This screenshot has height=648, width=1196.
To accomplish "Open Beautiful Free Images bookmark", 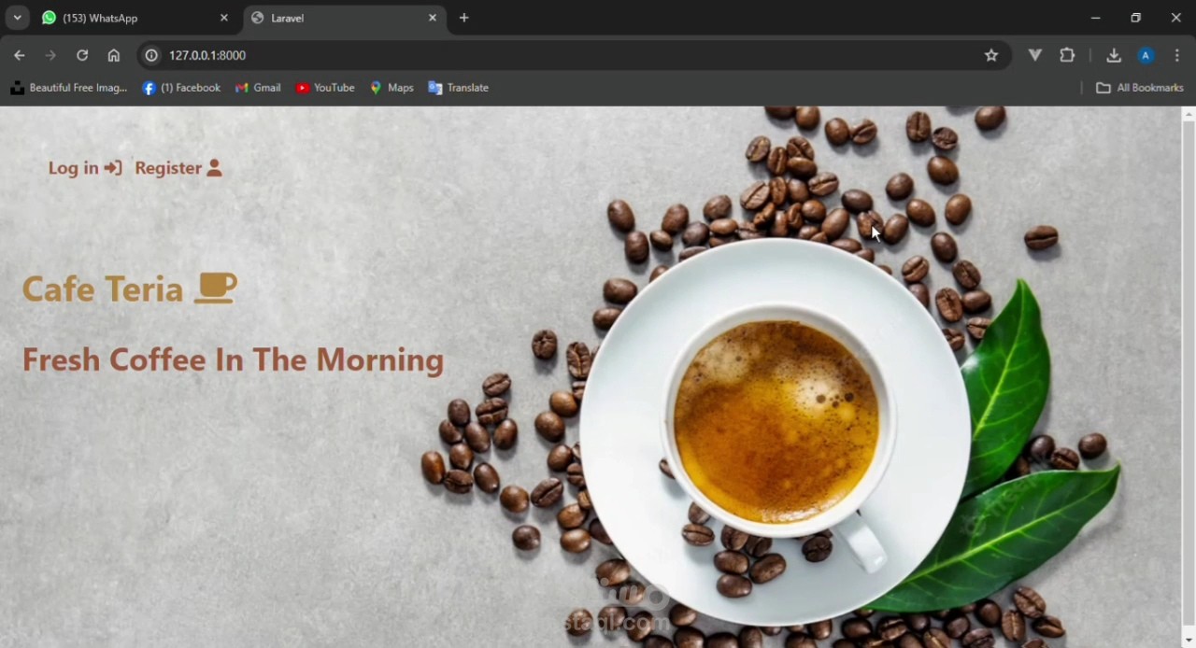I will (68, 88).
